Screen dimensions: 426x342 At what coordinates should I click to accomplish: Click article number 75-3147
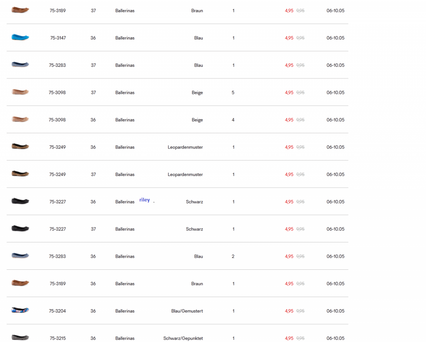point(58,38)
